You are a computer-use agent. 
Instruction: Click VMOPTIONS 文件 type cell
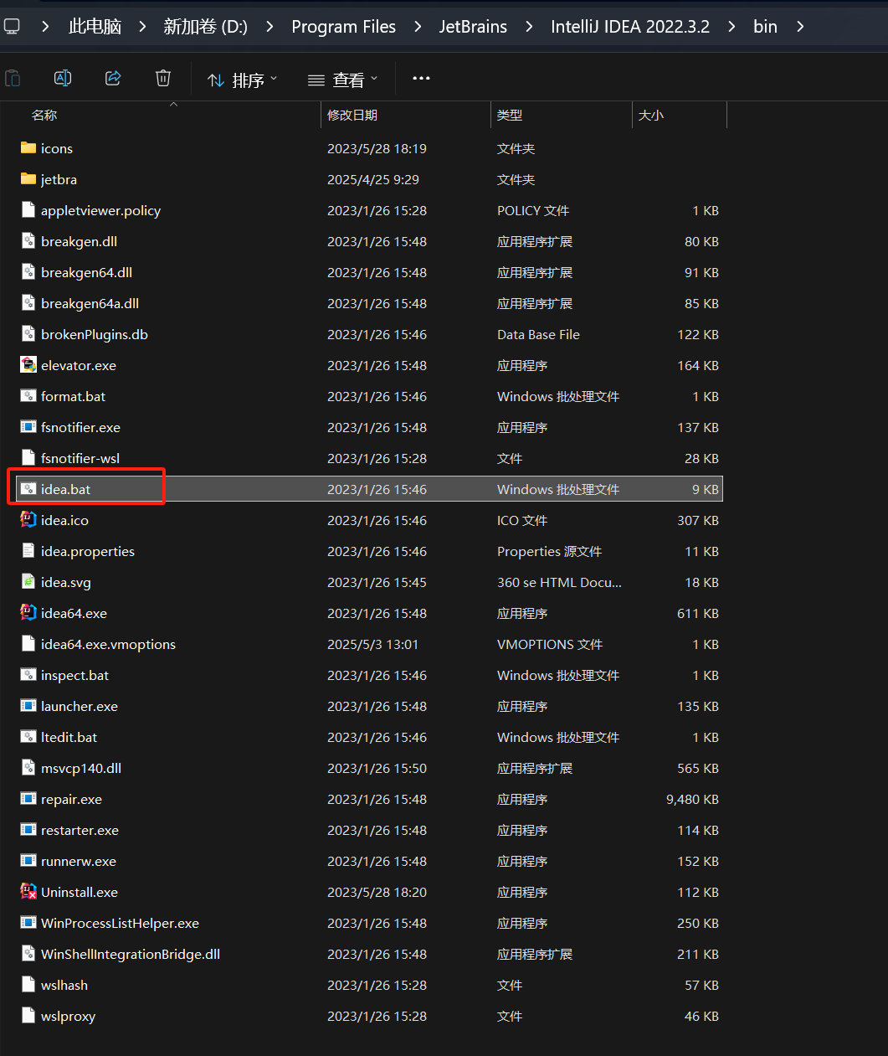[550, 644]
